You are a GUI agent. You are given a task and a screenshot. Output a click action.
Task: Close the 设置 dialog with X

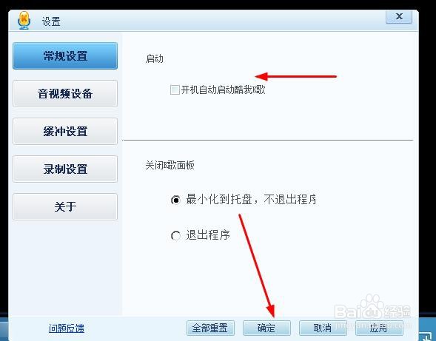coord(399,17)
